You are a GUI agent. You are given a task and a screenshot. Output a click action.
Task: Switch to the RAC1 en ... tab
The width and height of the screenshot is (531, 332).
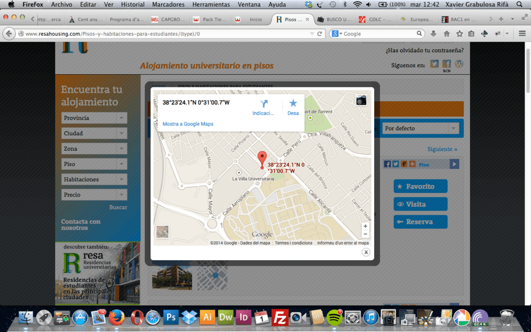coord(460,19)
